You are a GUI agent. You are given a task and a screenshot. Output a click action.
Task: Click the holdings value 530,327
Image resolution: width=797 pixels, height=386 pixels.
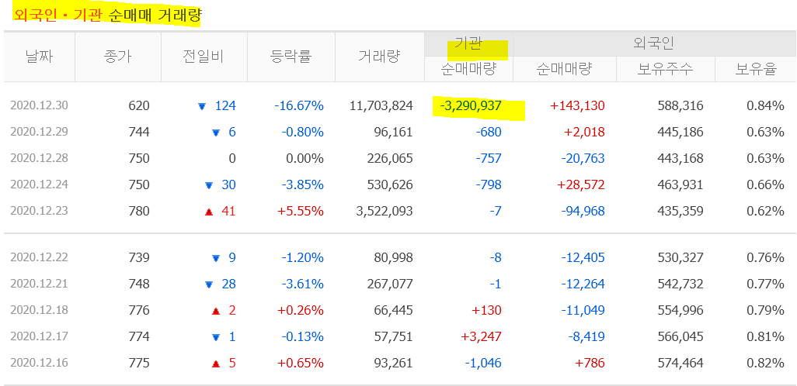(x=681, y=258)
